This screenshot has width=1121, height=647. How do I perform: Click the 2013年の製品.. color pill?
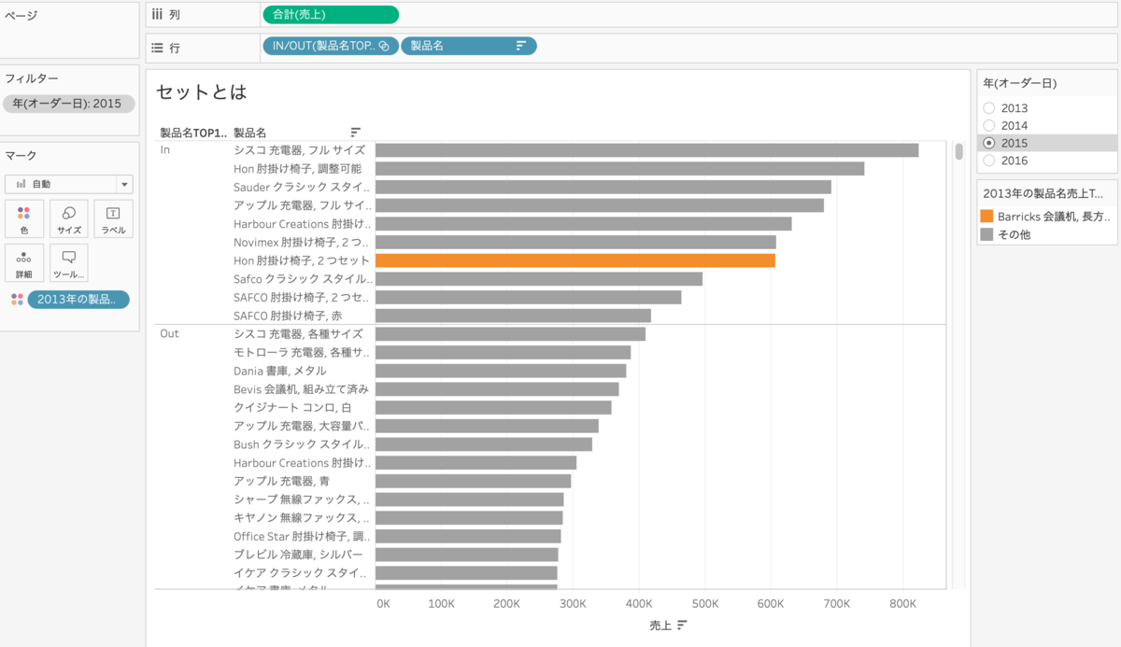tap(78, 300)
